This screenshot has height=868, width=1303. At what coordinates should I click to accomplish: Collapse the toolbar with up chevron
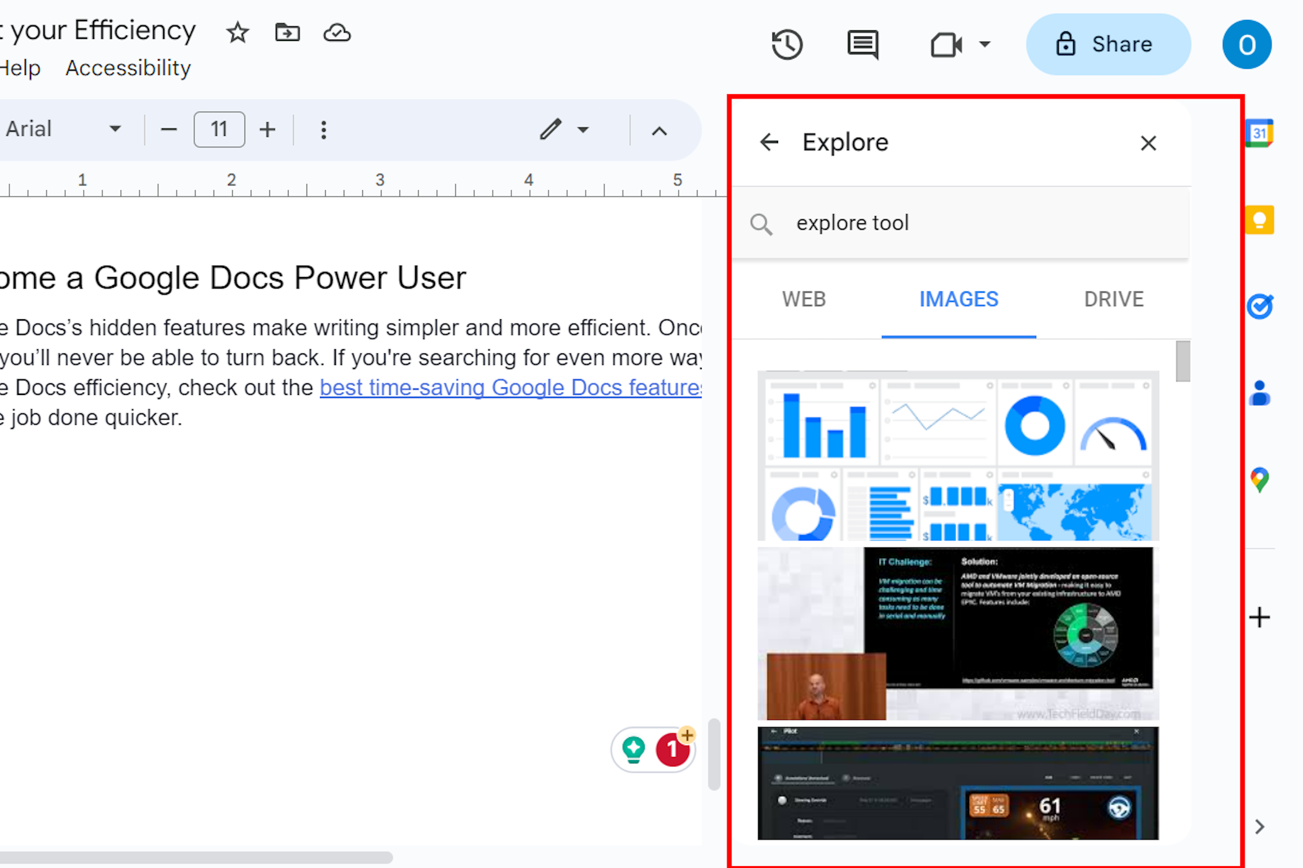pyautogui.click(x=659, y=131)
